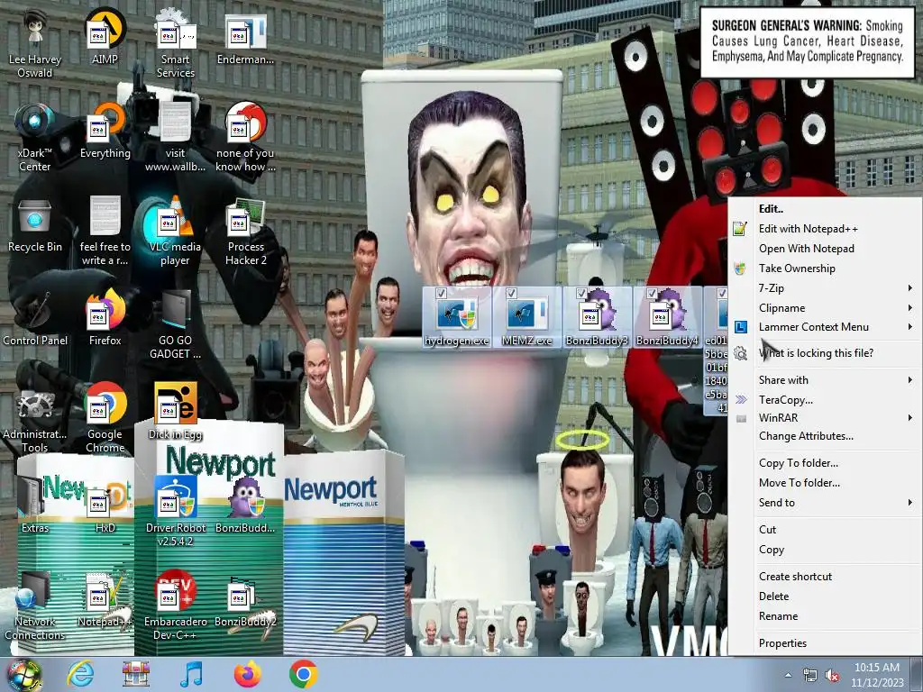This screenshot has width=923, height=692.
Task: Choose TeraCopy... in the context menu
Action: pyautogui.click(x=825, y=399)
